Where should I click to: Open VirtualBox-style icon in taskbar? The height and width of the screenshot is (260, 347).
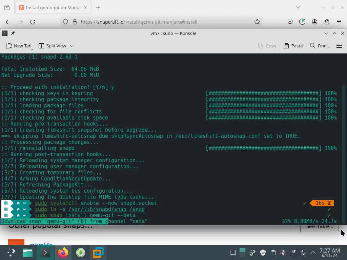(98, 253)
